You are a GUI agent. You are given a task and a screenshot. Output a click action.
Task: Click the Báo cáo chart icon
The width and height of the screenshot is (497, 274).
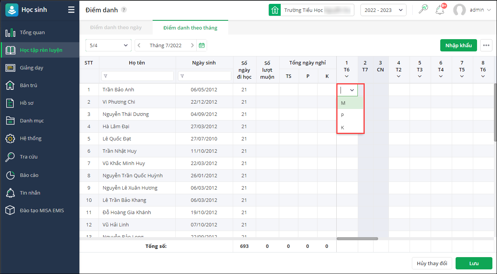coord(10,175)
